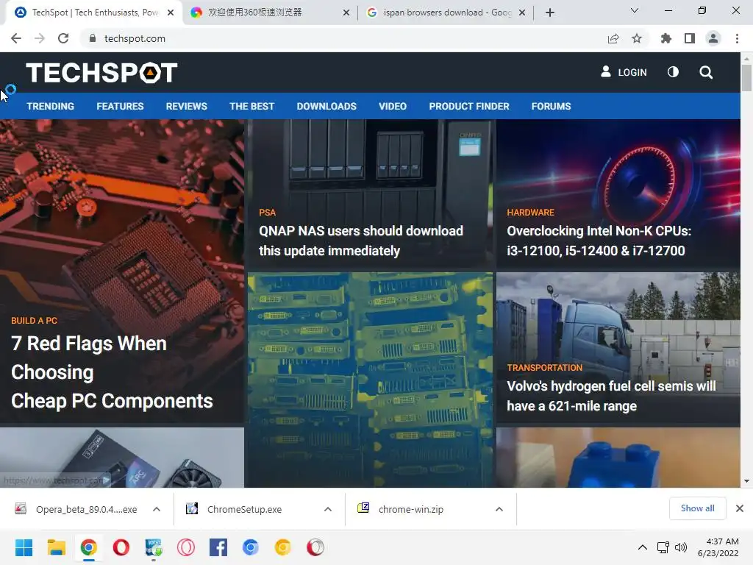This screenshot has height=565, width=753.
Task: Open Chrome's three-dot menu
Action: click(x=737, y=38)
